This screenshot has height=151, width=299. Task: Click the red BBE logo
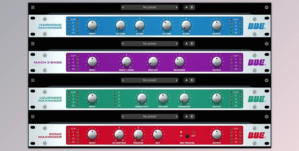[257, 135]
